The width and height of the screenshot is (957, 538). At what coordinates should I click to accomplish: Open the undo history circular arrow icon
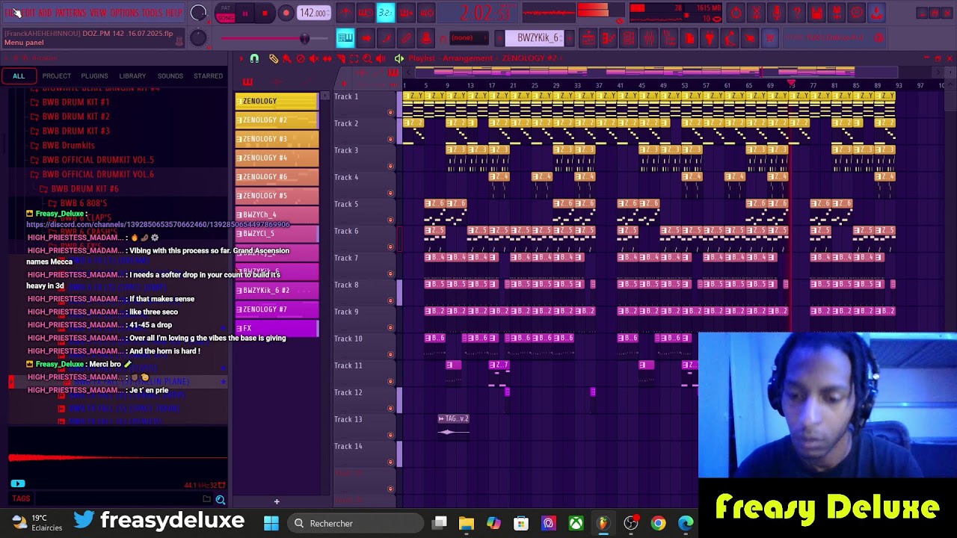[736, 13]
